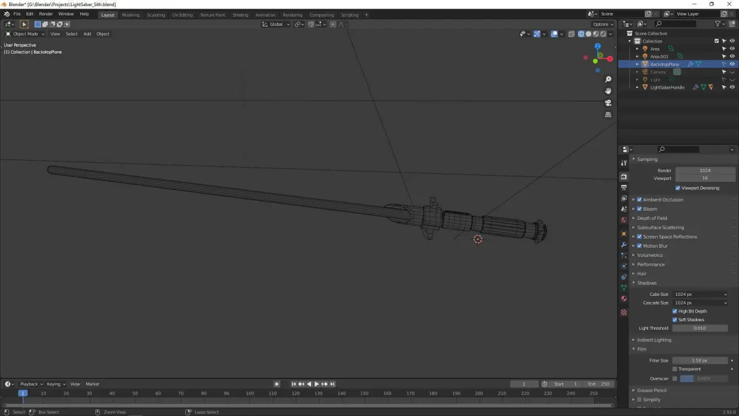
Task: Open the Object Data (mesh) properties tab
Action: [624, 288]
